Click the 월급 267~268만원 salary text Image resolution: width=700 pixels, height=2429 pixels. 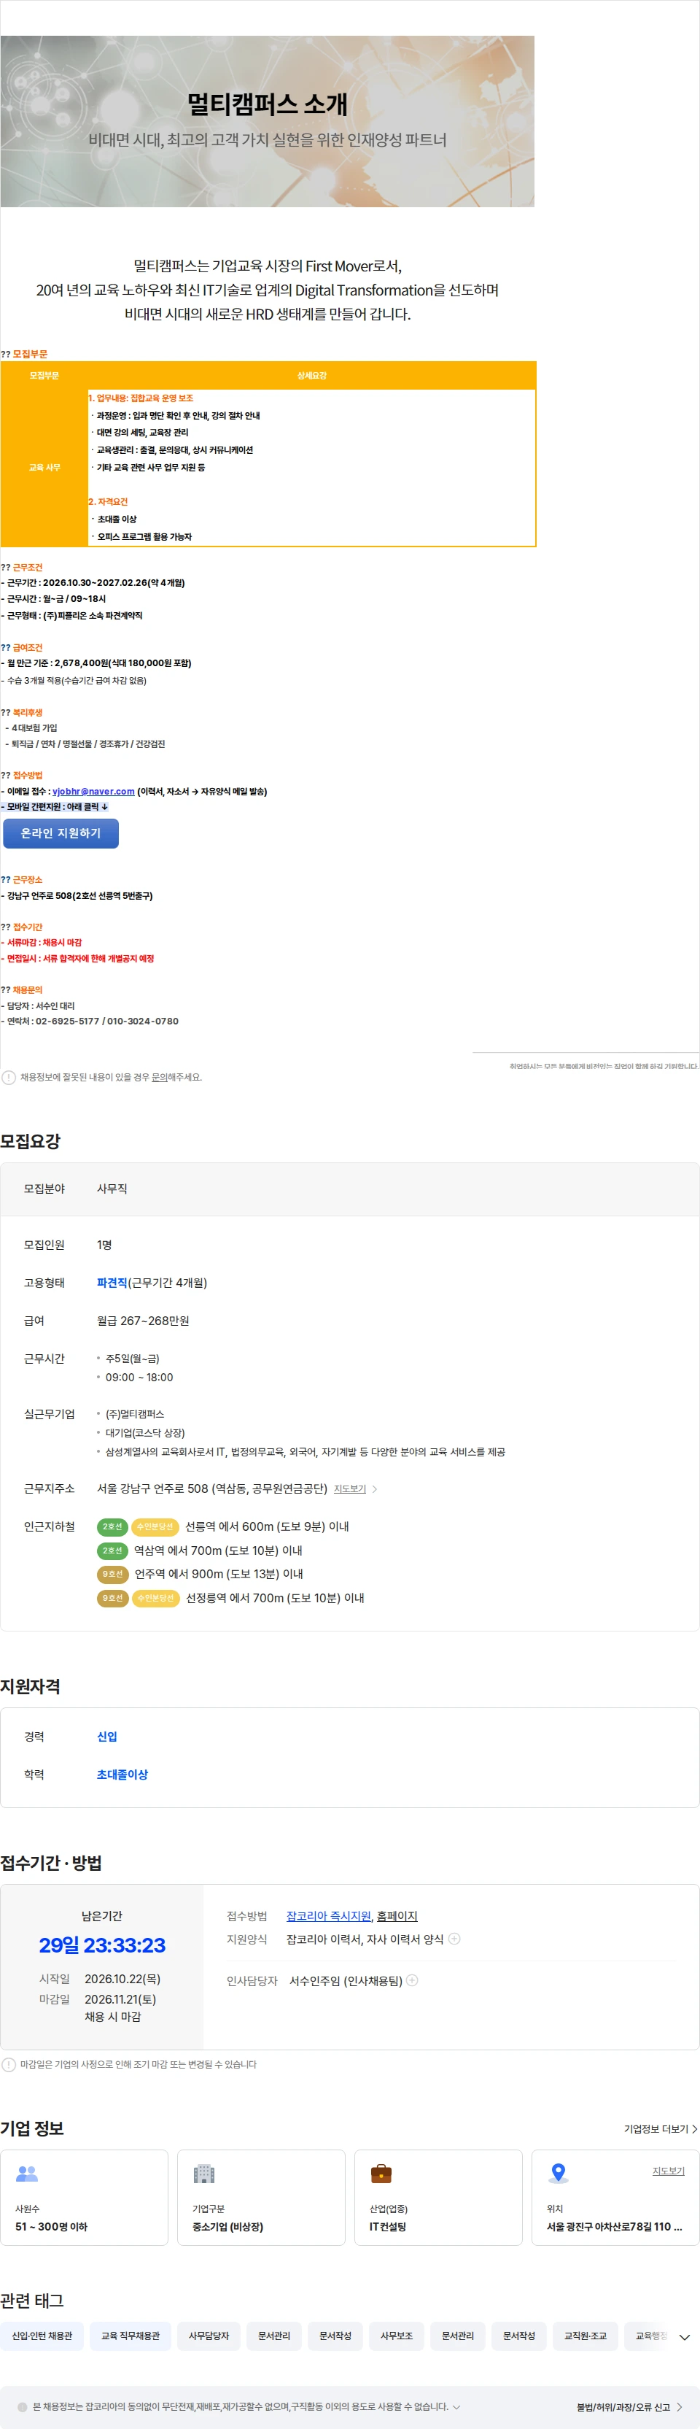pyautogui.click(x=143, y=1320)
